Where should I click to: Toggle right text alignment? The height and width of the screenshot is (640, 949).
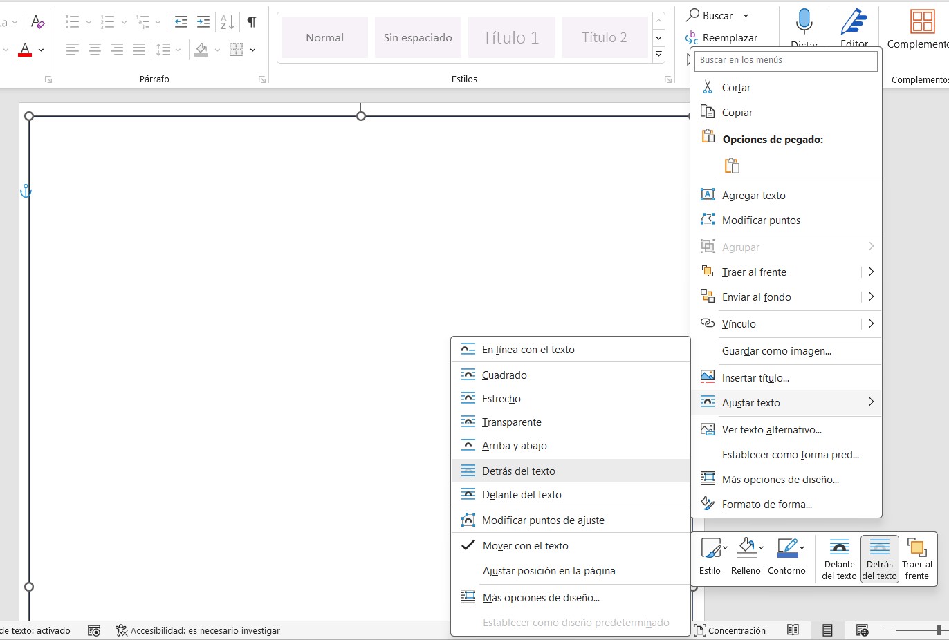[117, 50]
